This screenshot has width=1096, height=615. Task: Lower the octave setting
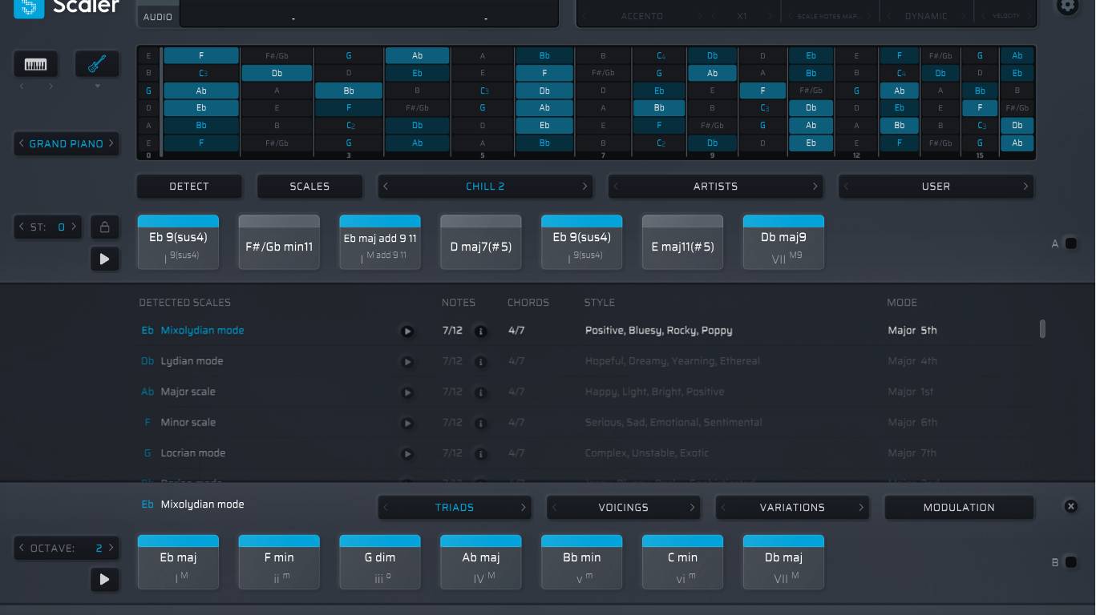22,549
